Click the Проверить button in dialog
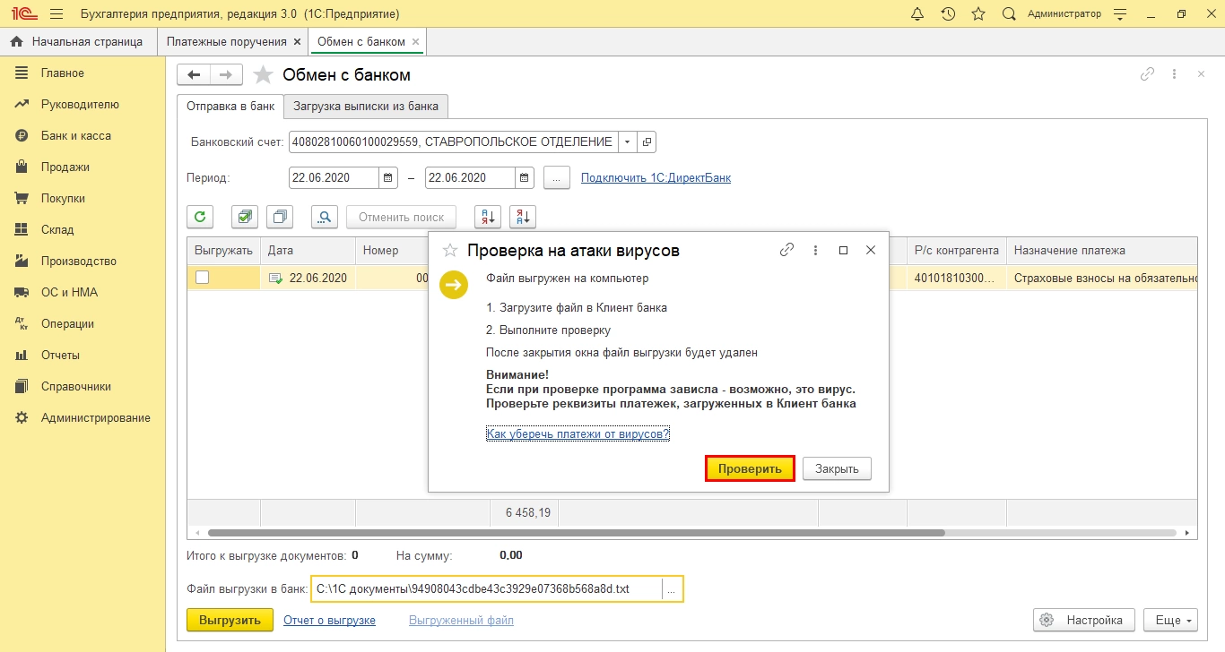 (750, 468)
